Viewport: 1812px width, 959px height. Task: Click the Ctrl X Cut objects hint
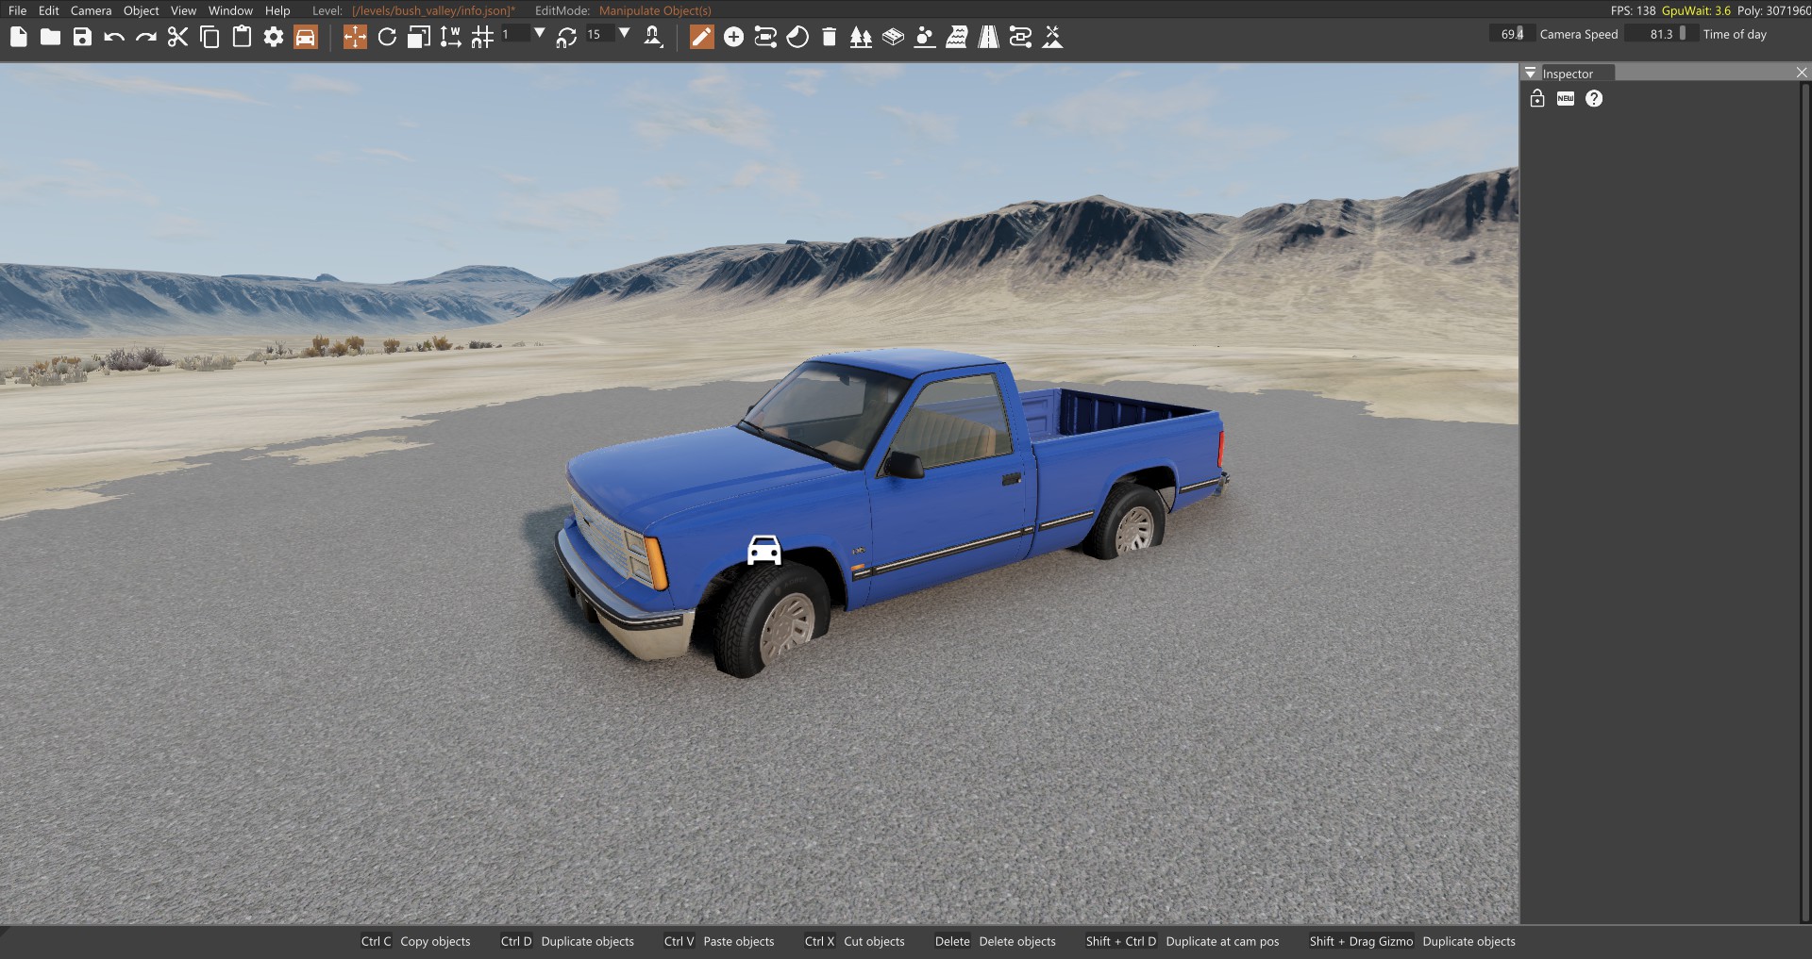854,941
